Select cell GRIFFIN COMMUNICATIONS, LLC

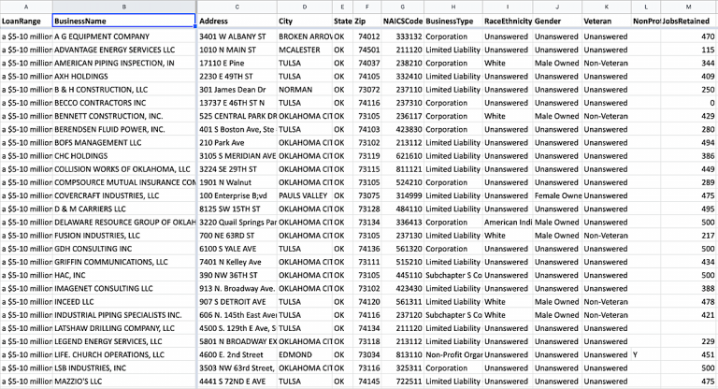click(124, 262)
